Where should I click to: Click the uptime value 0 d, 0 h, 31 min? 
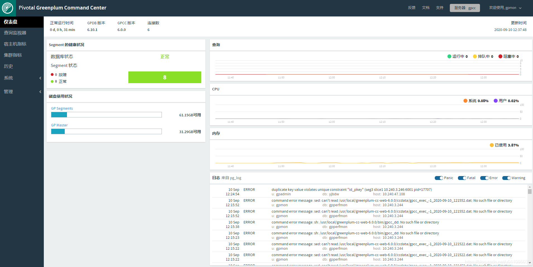click(63, 30)
